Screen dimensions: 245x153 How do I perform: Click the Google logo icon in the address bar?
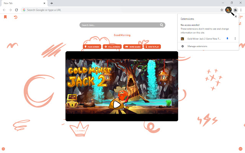point(24,10)
